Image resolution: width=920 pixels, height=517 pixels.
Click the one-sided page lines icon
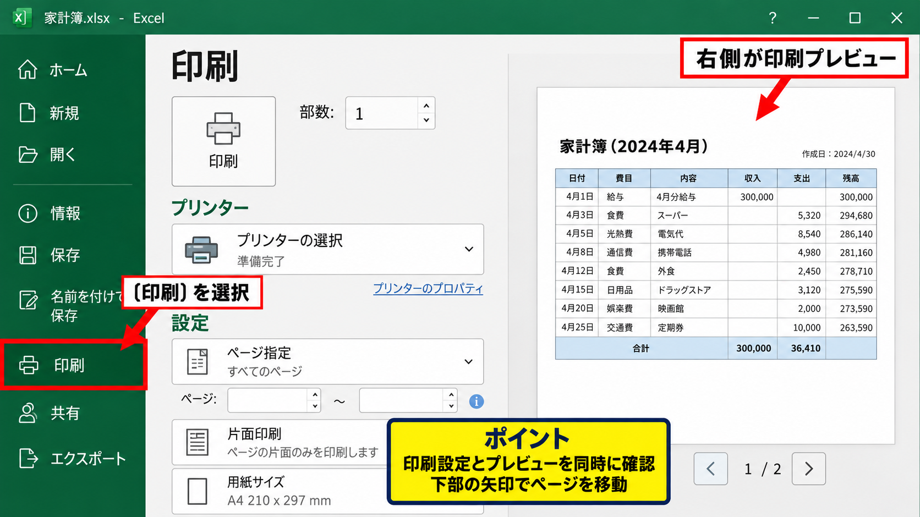(x=198, y=442)
